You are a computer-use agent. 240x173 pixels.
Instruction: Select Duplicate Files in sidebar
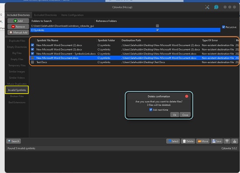tap(17, 41)
